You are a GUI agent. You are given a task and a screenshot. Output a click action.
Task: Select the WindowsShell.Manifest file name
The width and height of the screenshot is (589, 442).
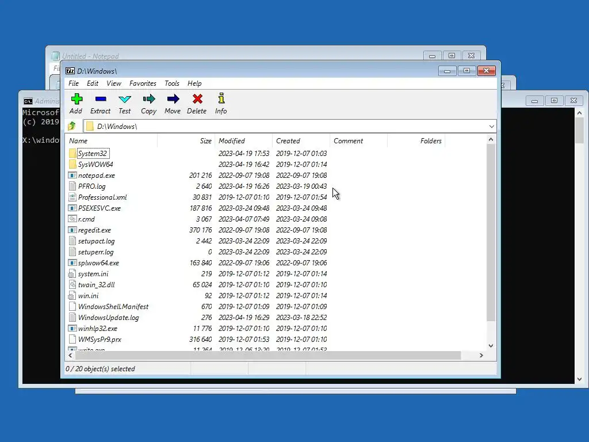pos(113,307)
